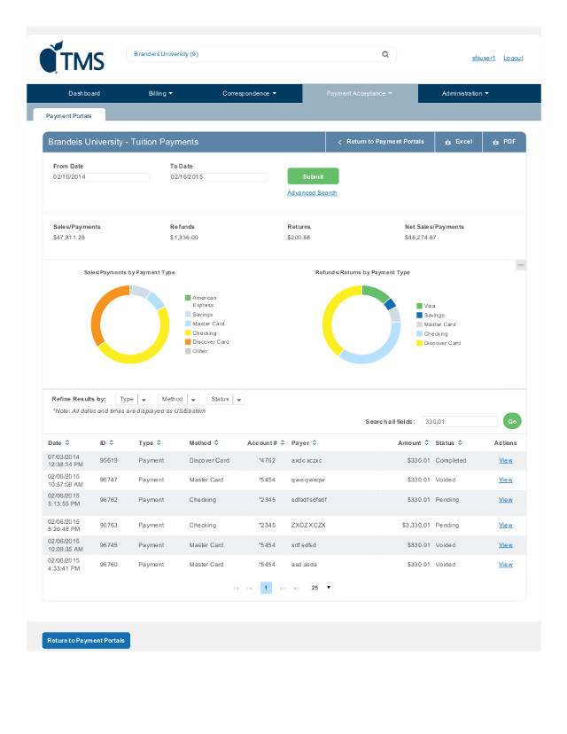Viewport: 567px width, 734px height.
Task: Click the Completed status cell
Action: click(451, 461)
